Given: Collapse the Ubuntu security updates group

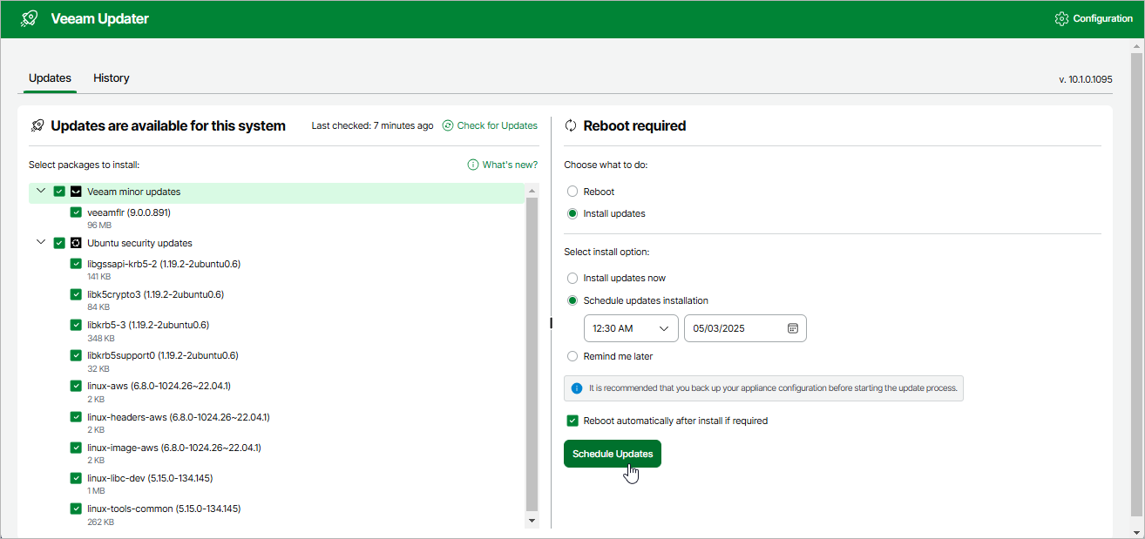Looking at the screenshot, I should [x=41, y=242].
